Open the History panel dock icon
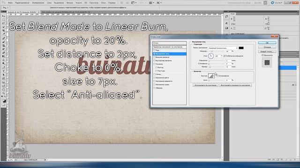 pos(226,16)
